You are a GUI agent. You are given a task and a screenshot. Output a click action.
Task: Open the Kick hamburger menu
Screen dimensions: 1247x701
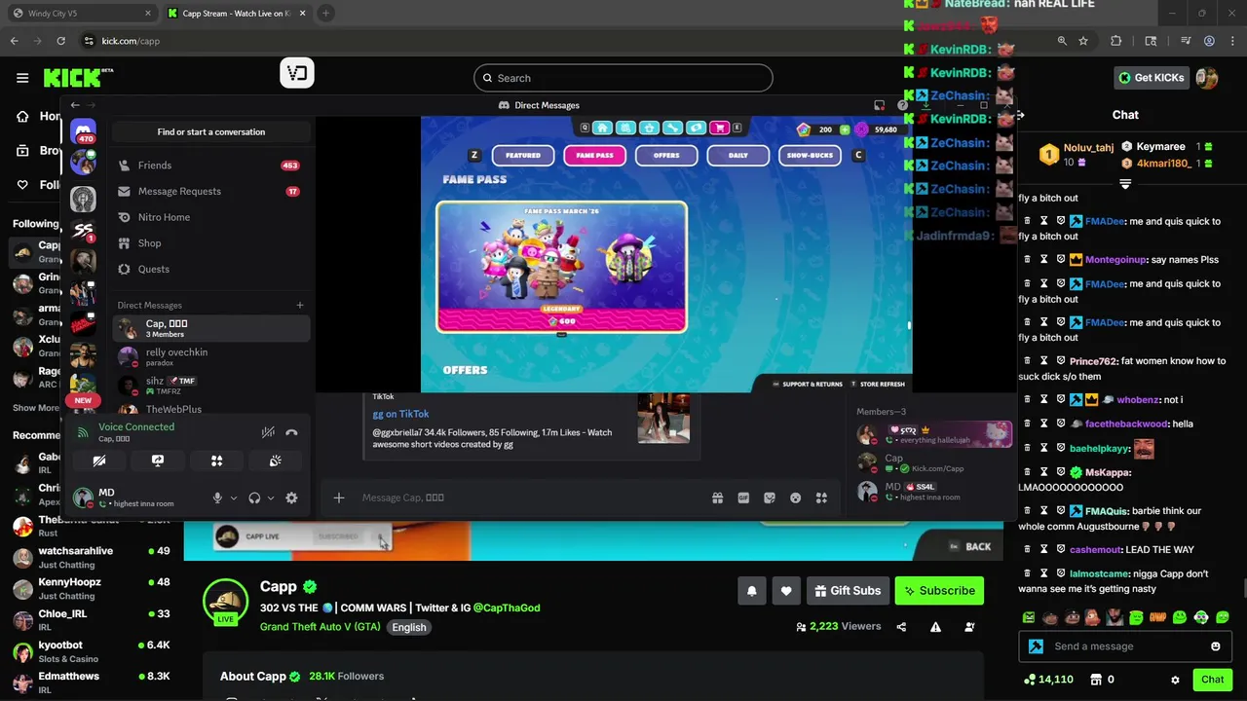click(x=22, y=78)
